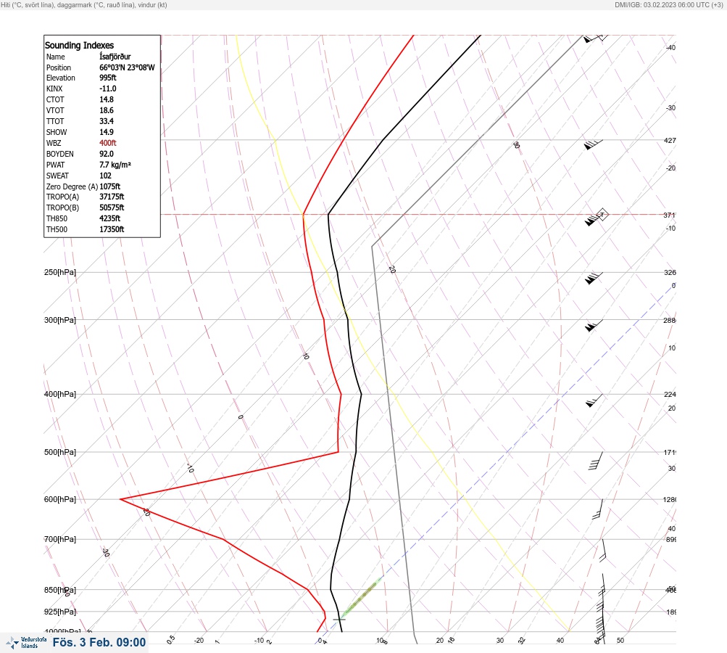Click the 300[hPa] pressure label
Image resolution: width=727 pixels, height=653 pixels.
[60, 320]
